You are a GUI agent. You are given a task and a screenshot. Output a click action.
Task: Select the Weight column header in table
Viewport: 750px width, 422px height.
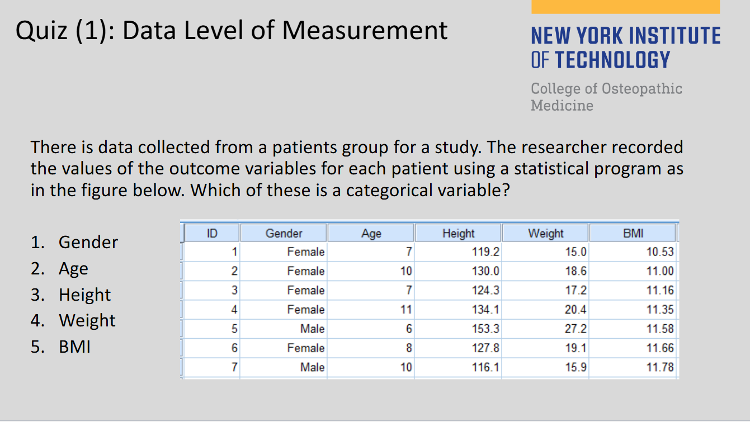545,233
